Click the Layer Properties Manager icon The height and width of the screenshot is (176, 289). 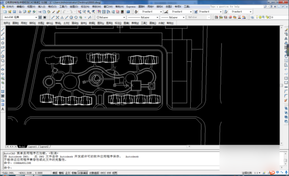(x=252, y=17)
